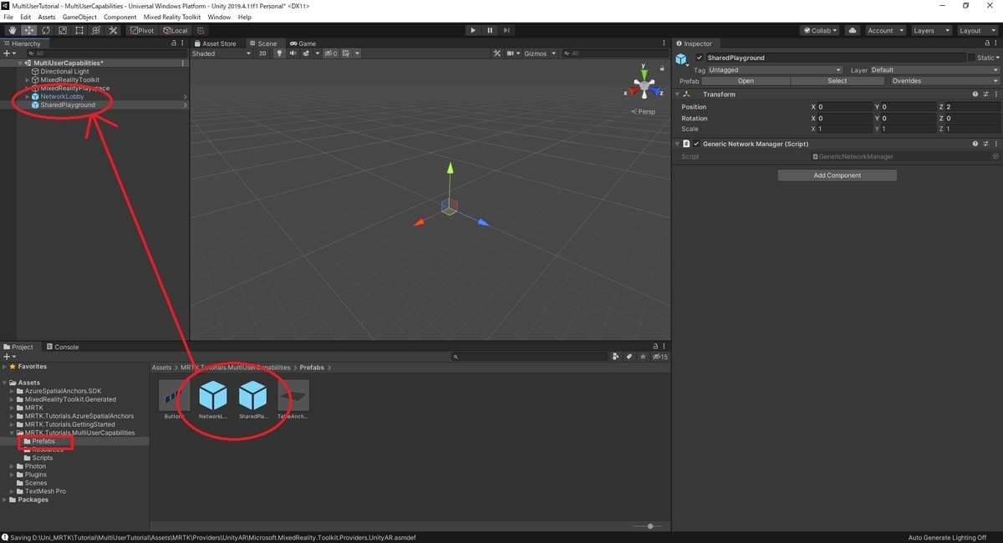Expand NetworkLobby object in Hierarchy
This screenshot has width=1003, height=543.
27,97
